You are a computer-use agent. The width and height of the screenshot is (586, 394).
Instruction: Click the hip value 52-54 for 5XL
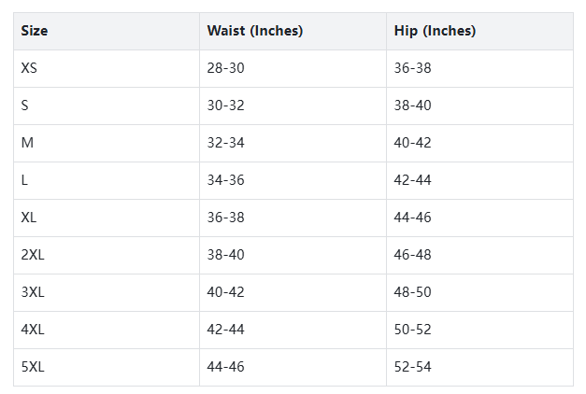click(x=412, y=367)
